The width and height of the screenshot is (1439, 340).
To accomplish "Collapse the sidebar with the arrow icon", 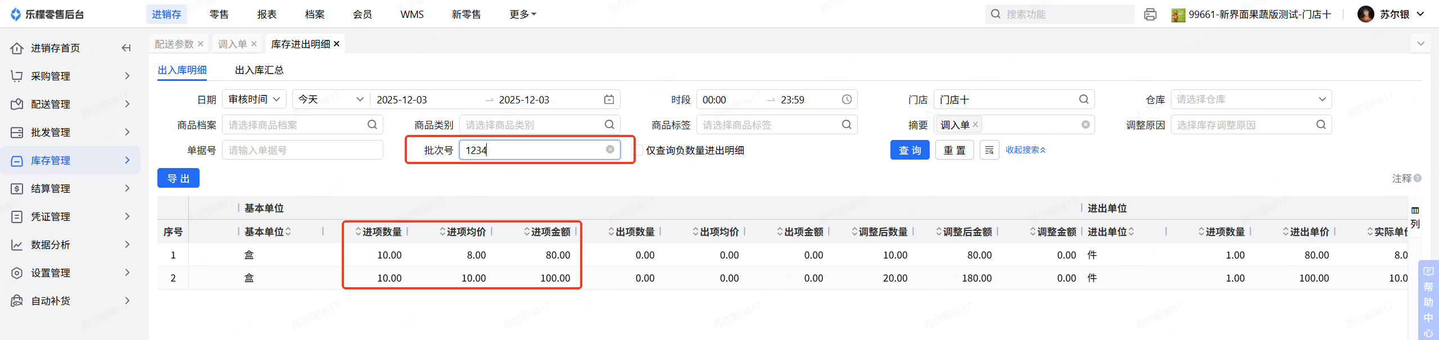I will coord(126,48).
